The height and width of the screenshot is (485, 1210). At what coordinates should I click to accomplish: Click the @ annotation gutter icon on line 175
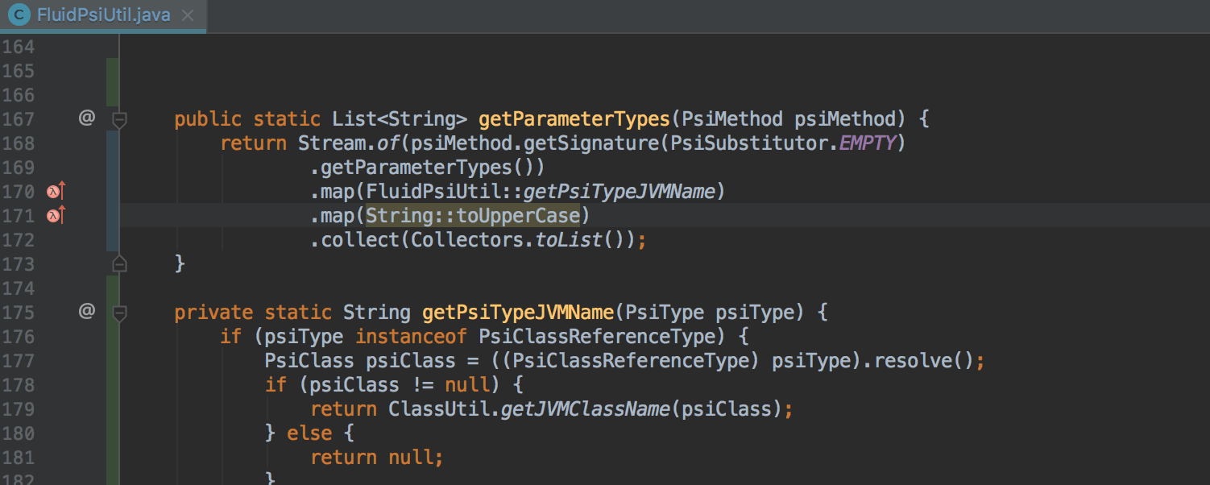[86, 312]
